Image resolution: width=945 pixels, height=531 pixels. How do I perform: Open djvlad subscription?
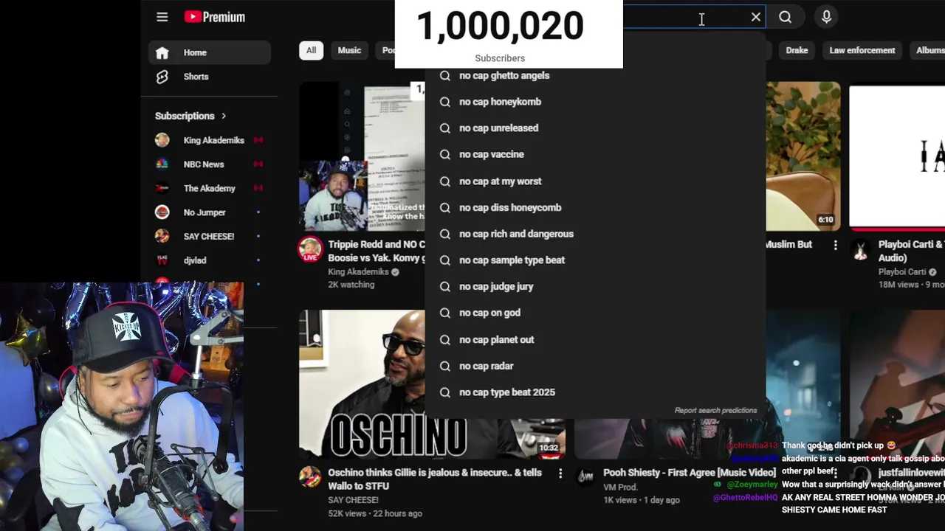click(x=210, y=260)
